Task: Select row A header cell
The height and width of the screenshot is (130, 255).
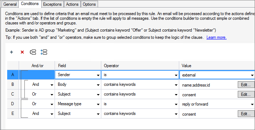Action: [x=13, y=75]
